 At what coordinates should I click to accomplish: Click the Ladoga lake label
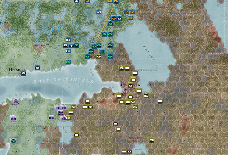(x=149, y=53)
